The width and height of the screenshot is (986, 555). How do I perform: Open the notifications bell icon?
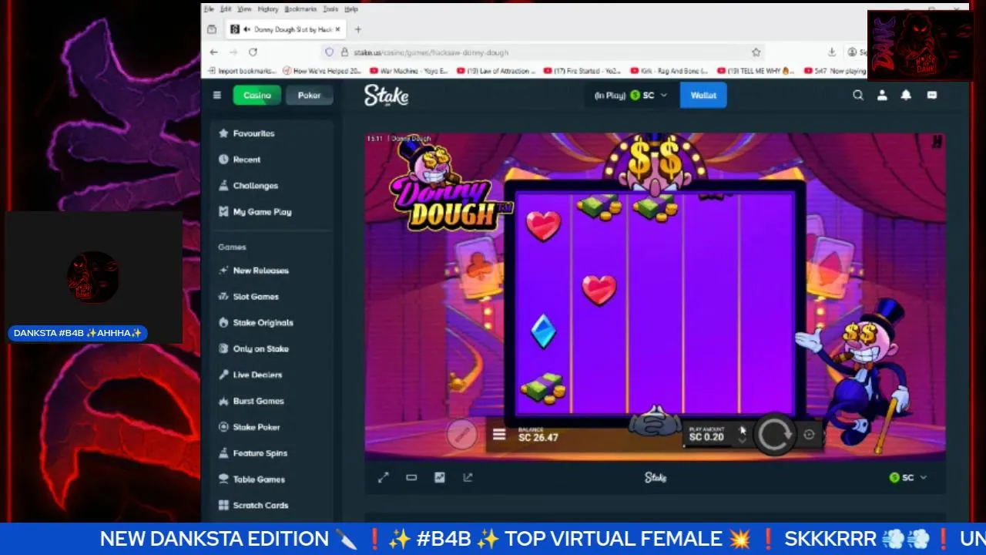907,95
